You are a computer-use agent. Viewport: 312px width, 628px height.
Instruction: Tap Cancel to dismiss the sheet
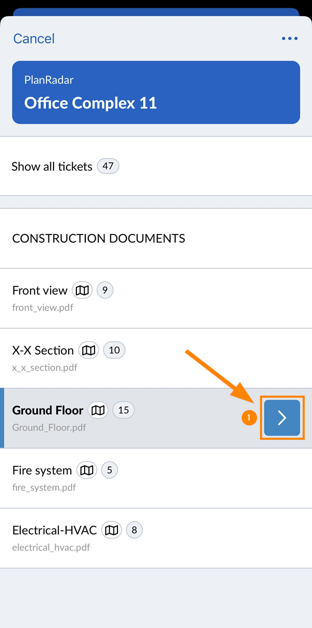coord(34,38)
